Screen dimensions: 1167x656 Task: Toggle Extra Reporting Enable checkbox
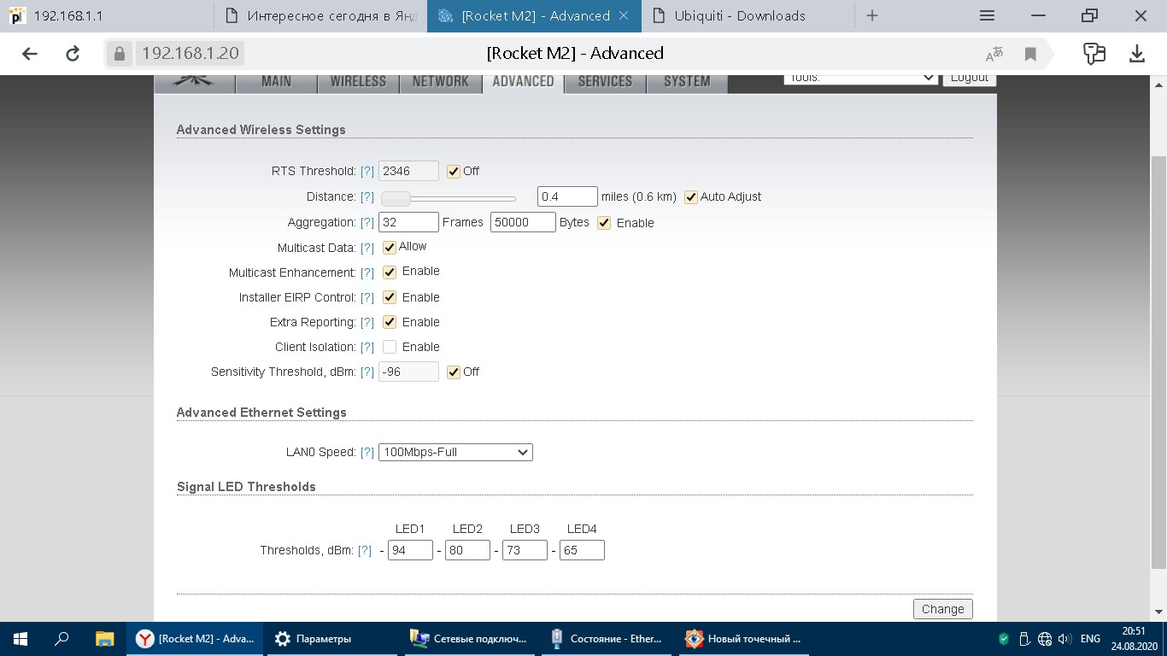(390, 322)
